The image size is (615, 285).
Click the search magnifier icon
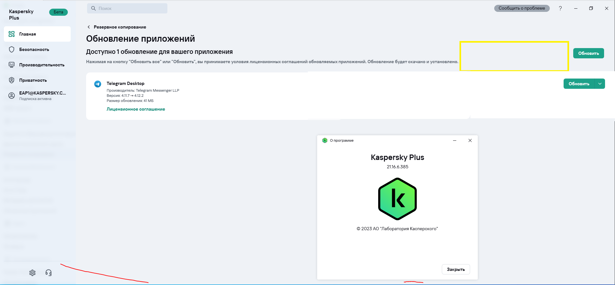(94, 8)
